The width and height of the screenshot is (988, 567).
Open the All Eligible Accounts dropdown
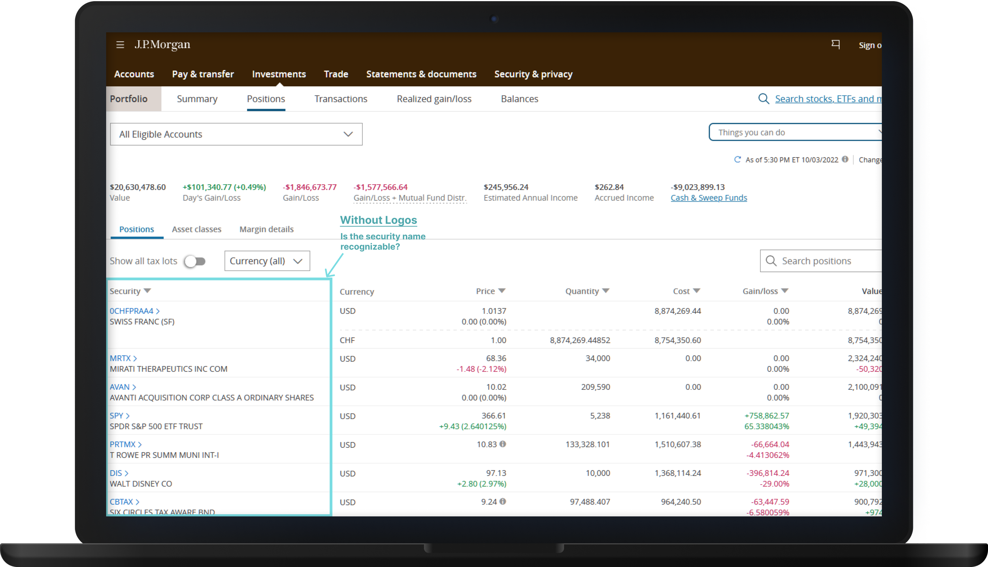[236, 134]
